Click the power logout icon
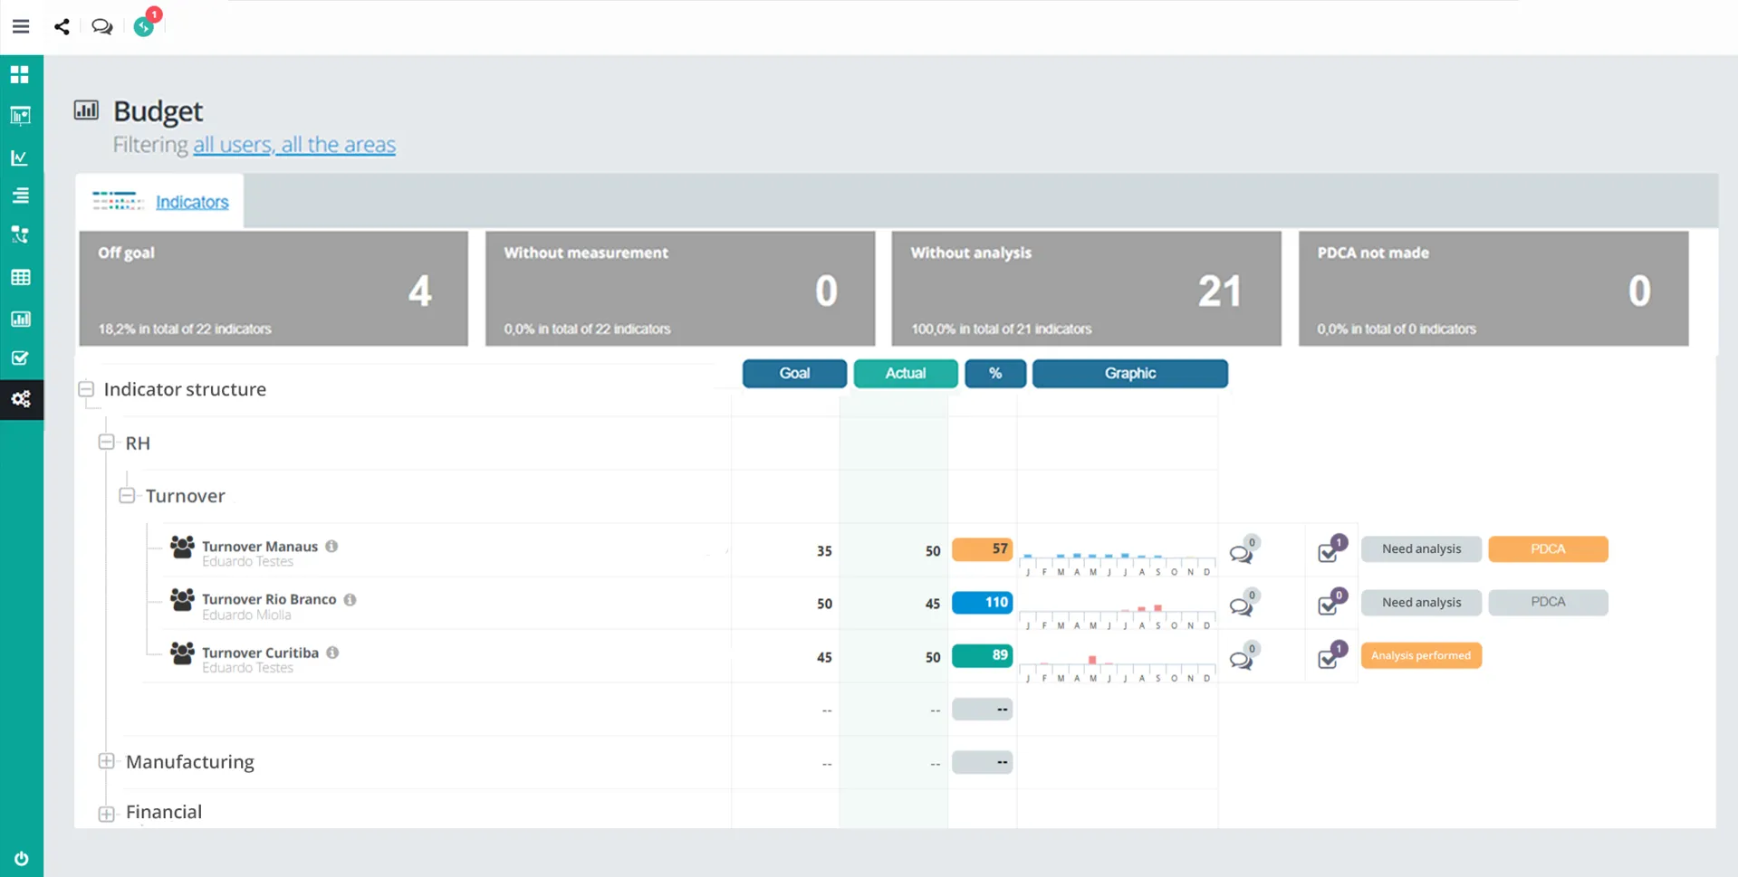Image resolution: width=1738 pixels, height=877 pixels. [21, 858]
